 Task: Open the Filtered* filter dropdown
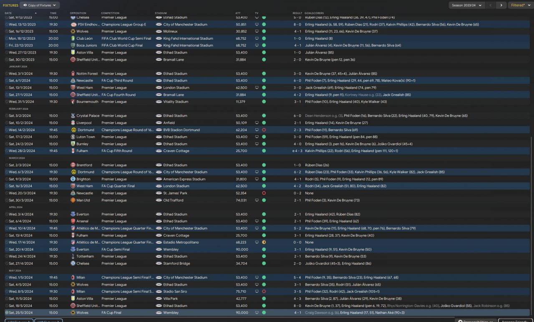tap(520, 5)
